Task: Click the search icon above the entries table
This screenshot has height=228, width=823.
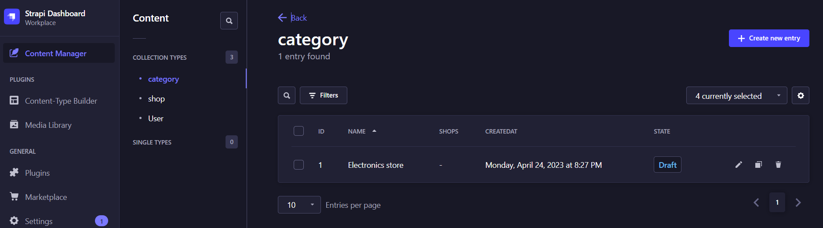Action: 287,95
